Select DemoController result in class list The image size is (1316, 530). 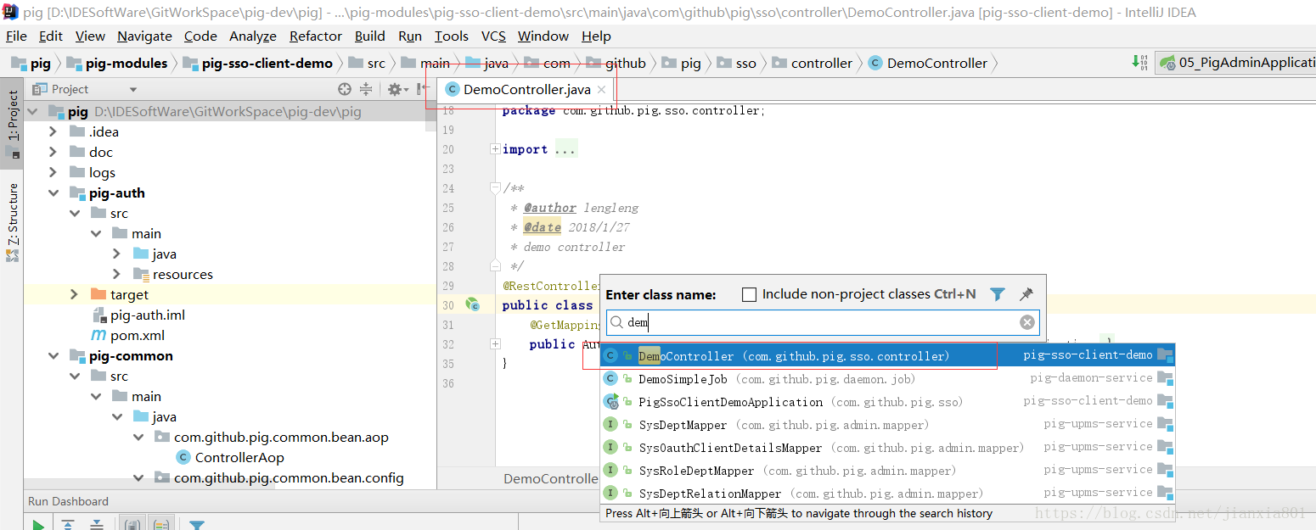coord(887,355)
